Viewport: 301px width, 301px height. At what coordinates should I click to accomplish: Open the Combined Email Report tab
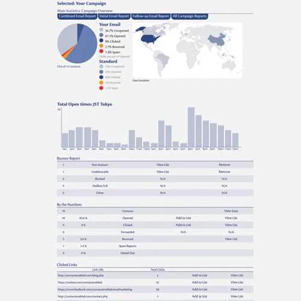77,16
